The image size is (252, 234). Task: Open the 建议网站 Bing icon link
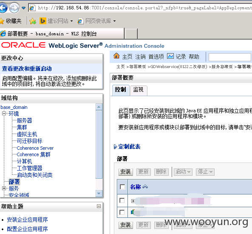coord(43,21)
